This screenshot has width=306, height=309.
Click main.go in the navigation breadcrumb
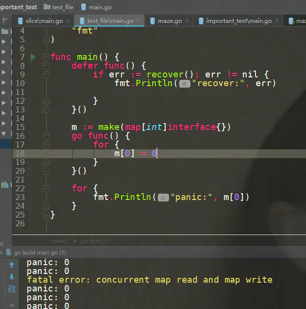[100, 7]
